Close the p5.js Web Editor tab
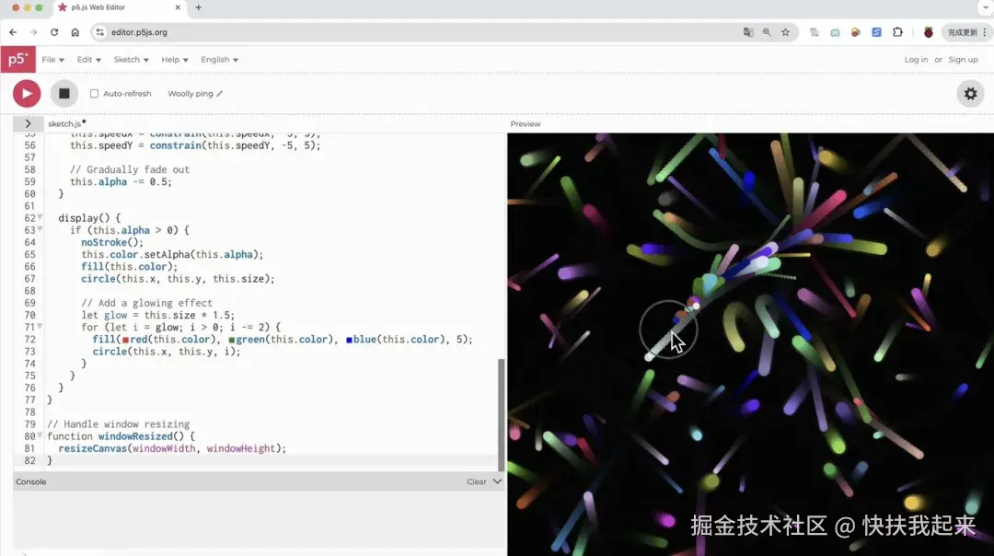 (178, 7)
